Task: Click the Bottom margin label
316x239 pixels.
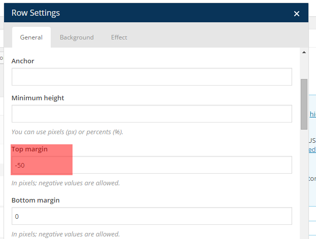Action: 36,200
